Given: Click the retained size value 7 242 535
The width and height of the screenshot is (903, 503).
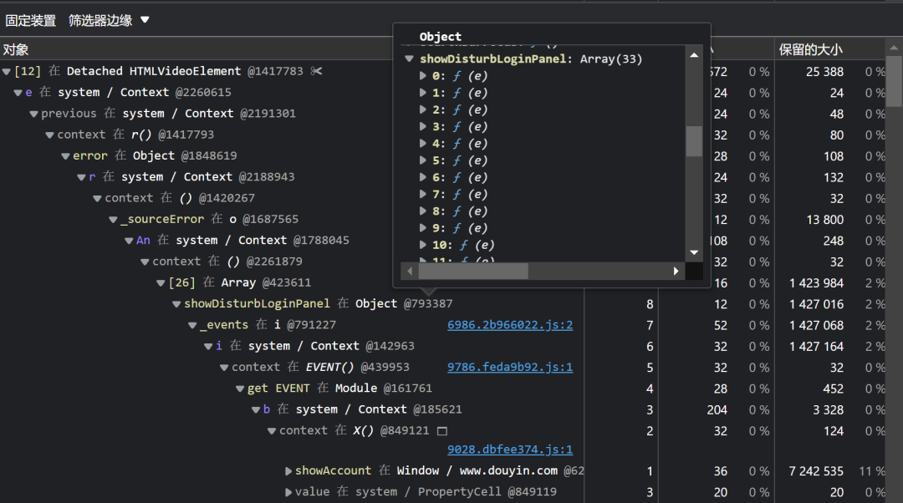Looking at the screenshot, I should pyautogui.click(x=816, y=471).
